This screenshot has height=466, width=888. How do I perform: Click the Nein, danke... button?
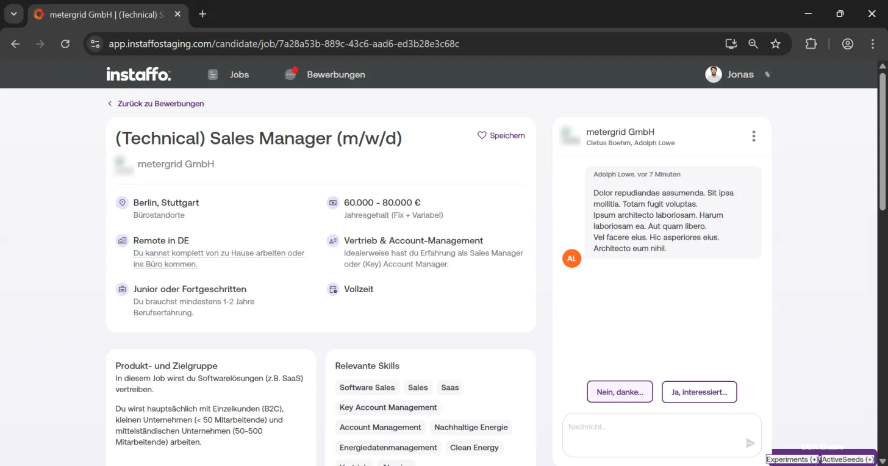[620, 392]
